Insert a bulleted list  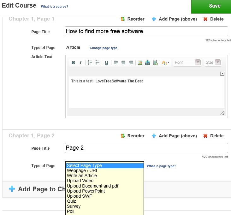pyautogui.click(x=98, y=63)
